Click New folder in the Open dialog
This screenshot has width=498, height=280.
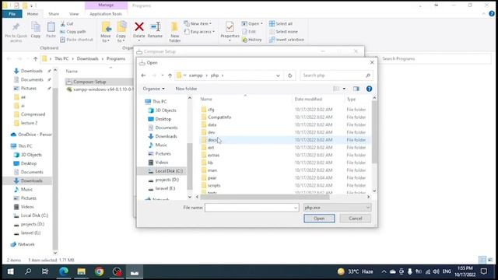[x=186, y=89]
